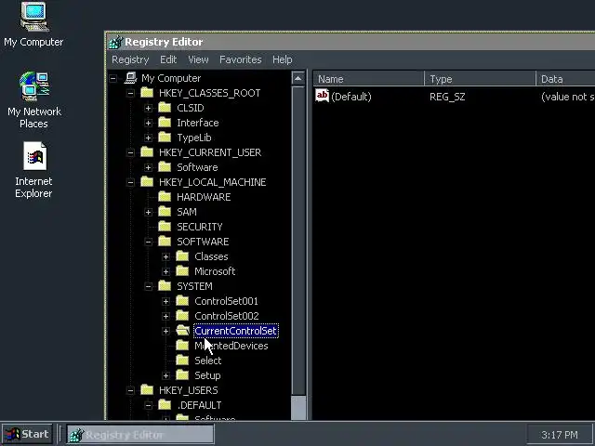Open the Registry menu
This screenshot has height=446, width=595.
(x=130, y=59)
